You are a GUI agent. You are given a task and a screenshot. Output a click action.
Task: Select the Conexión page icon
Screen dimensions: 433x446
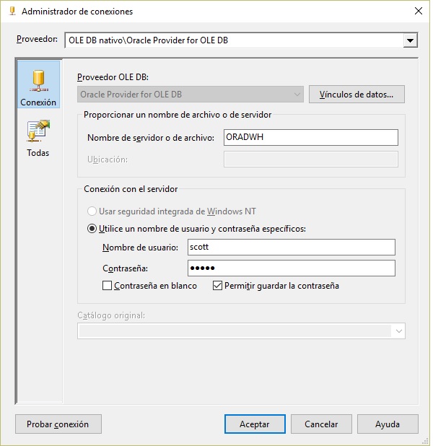(38, 84)
